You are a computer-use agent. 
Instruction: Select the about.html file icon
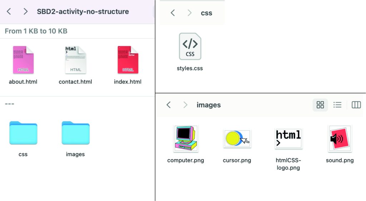tap(23, 60)
